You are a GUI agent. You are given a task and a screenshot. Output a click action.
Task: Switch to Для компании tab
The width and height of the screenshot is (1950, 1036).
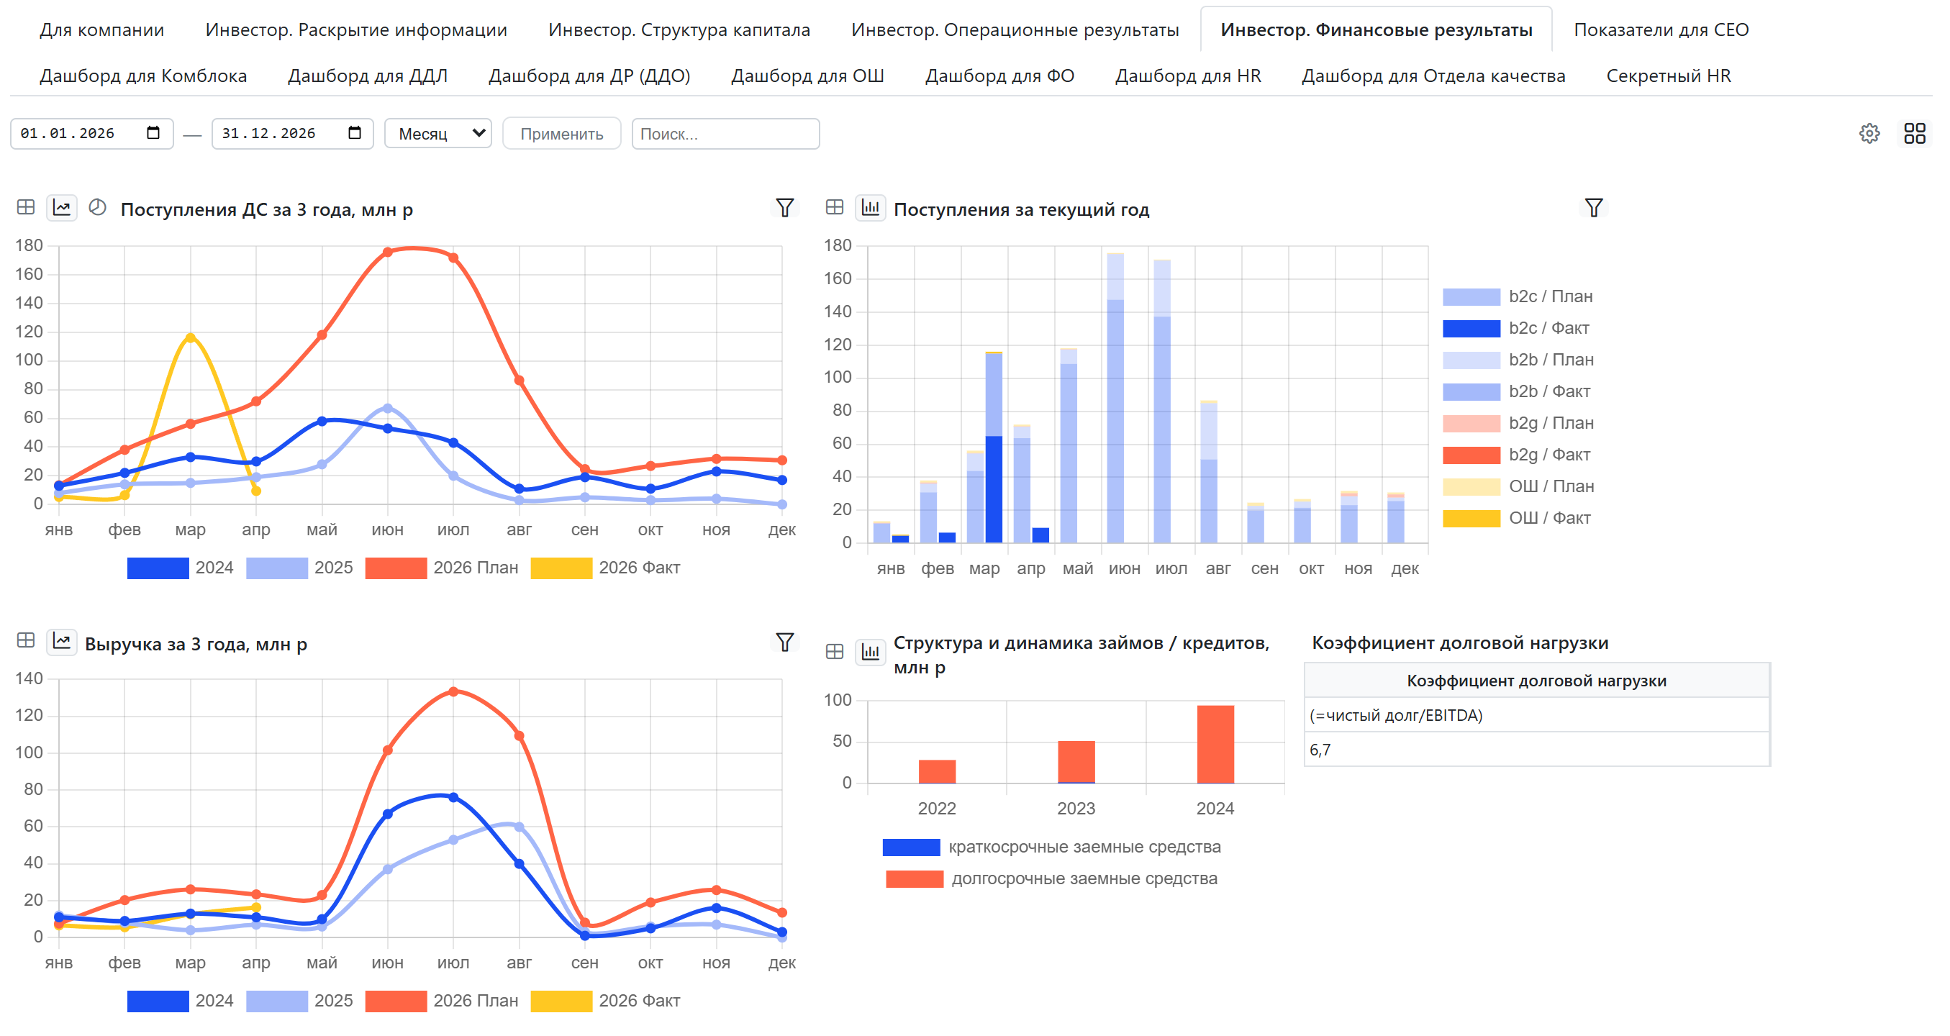point(101,29)
